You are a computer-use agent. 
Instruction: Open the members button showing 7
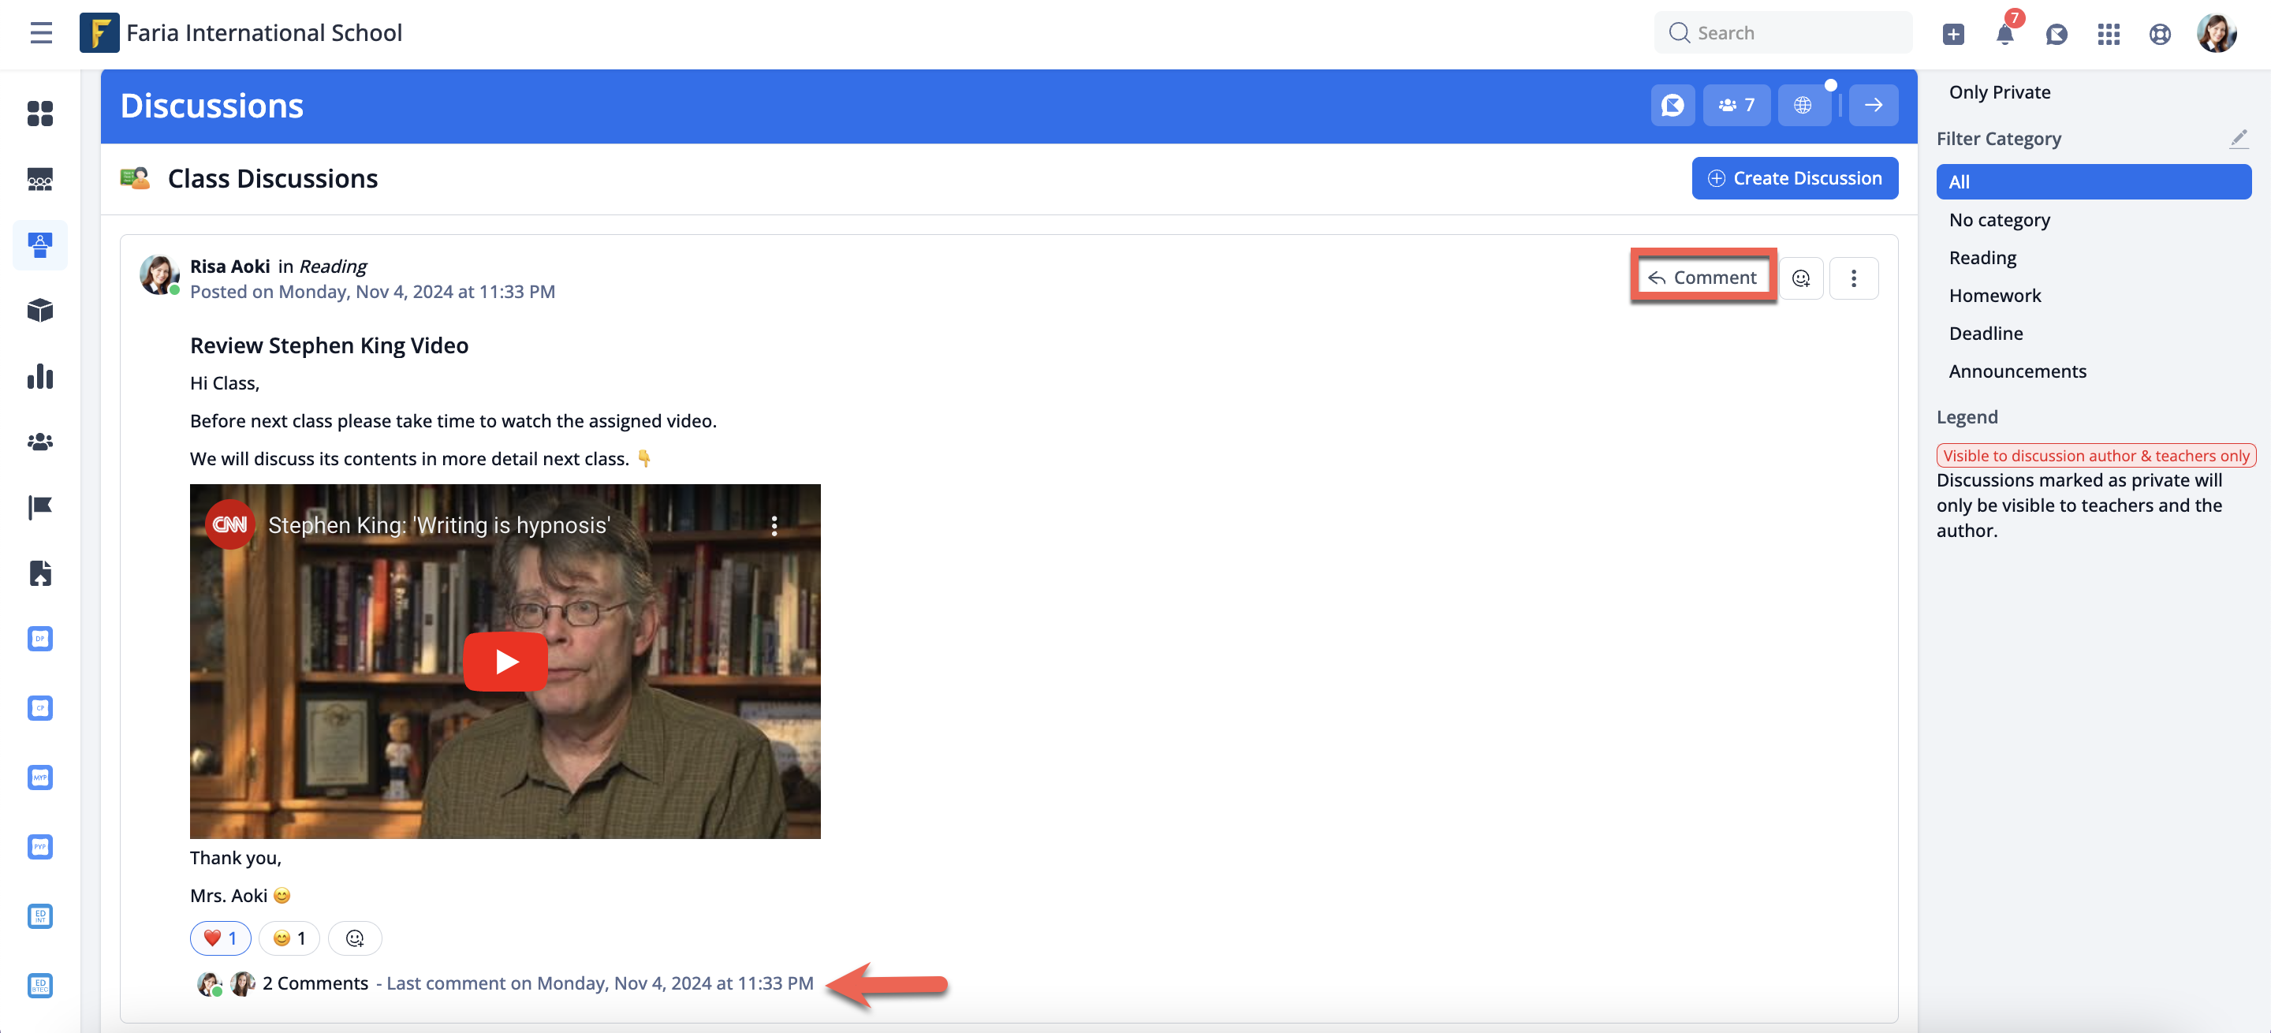(x=1736, y=106)
